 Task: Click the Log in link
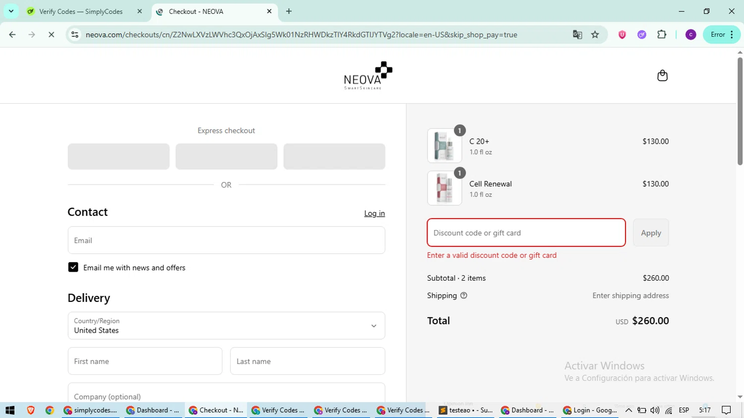(374, 213)
